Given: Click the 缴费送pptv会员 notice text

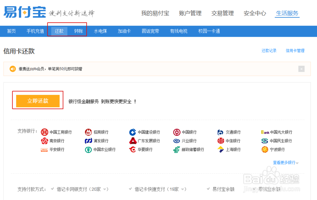Looking at the screenshot, I should click(x=50, y=69).
